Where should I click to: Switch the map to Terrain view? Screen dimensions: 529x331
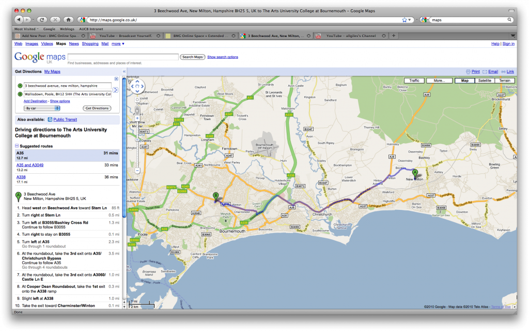(504, 80)
